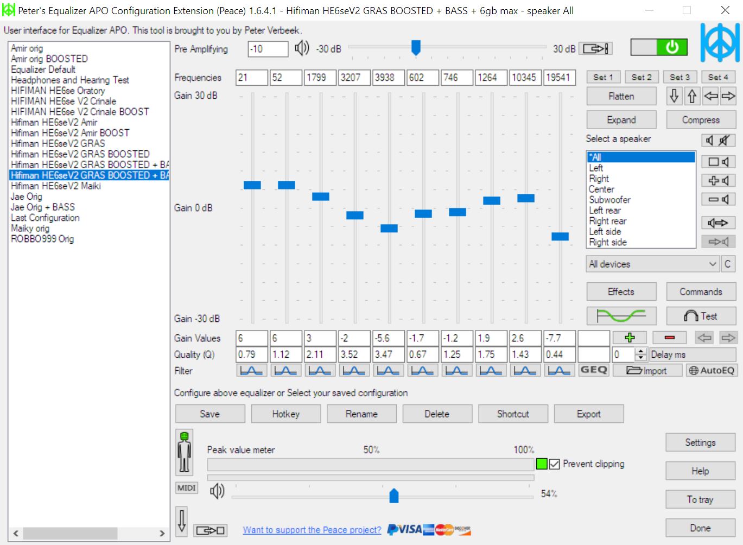743x545 pixels.
Task: Toggle the green equalizer power switch
Action: tap(659, 47)
